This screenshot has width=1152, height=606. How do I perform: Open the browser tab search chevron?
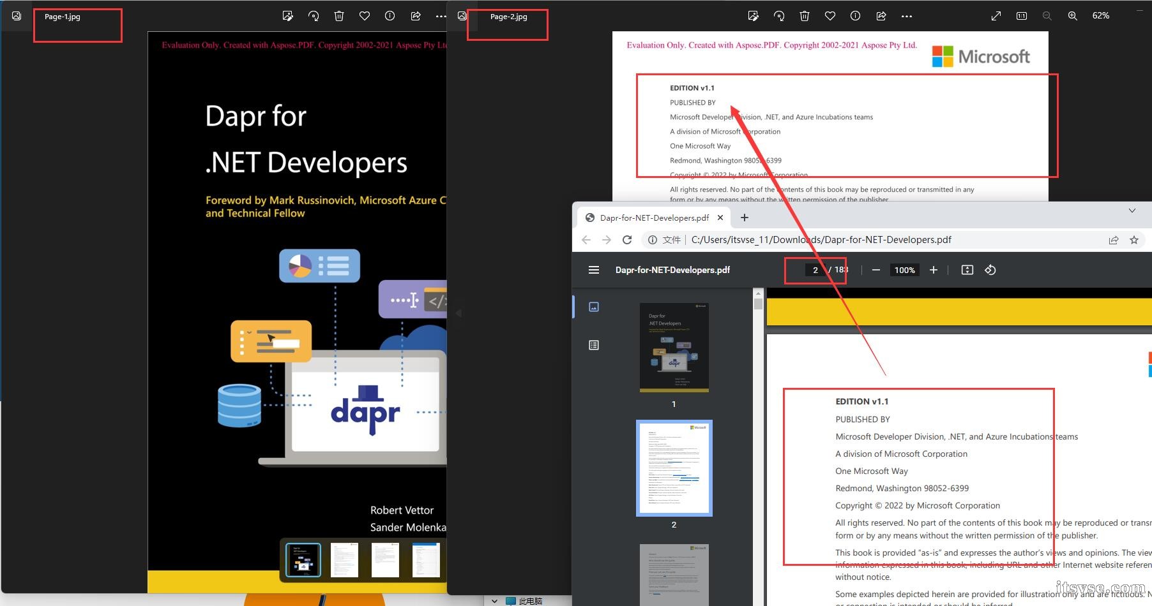(1132, 211)
